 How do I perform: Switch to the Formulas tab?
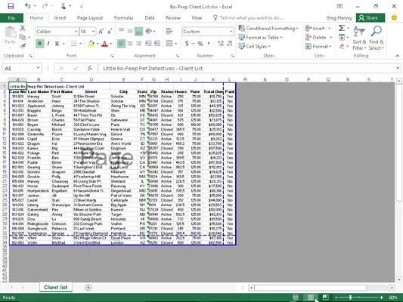click(124, 18)
